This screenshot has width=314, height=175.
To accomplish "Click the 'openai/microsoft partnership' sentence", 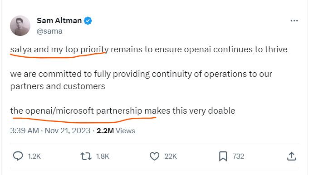I will click(123, 111).
